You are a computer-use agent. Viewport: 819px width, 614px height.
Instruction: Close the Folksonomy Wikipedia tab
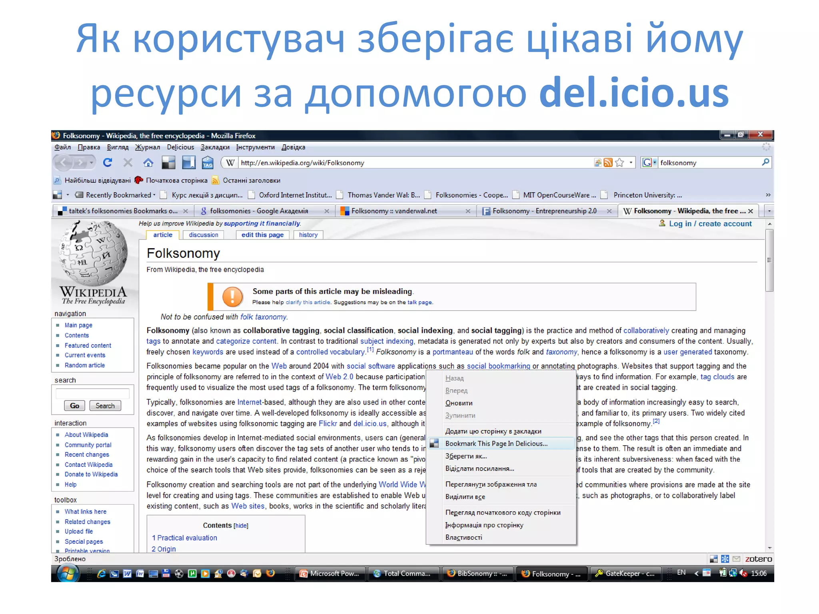pos(751,211)
